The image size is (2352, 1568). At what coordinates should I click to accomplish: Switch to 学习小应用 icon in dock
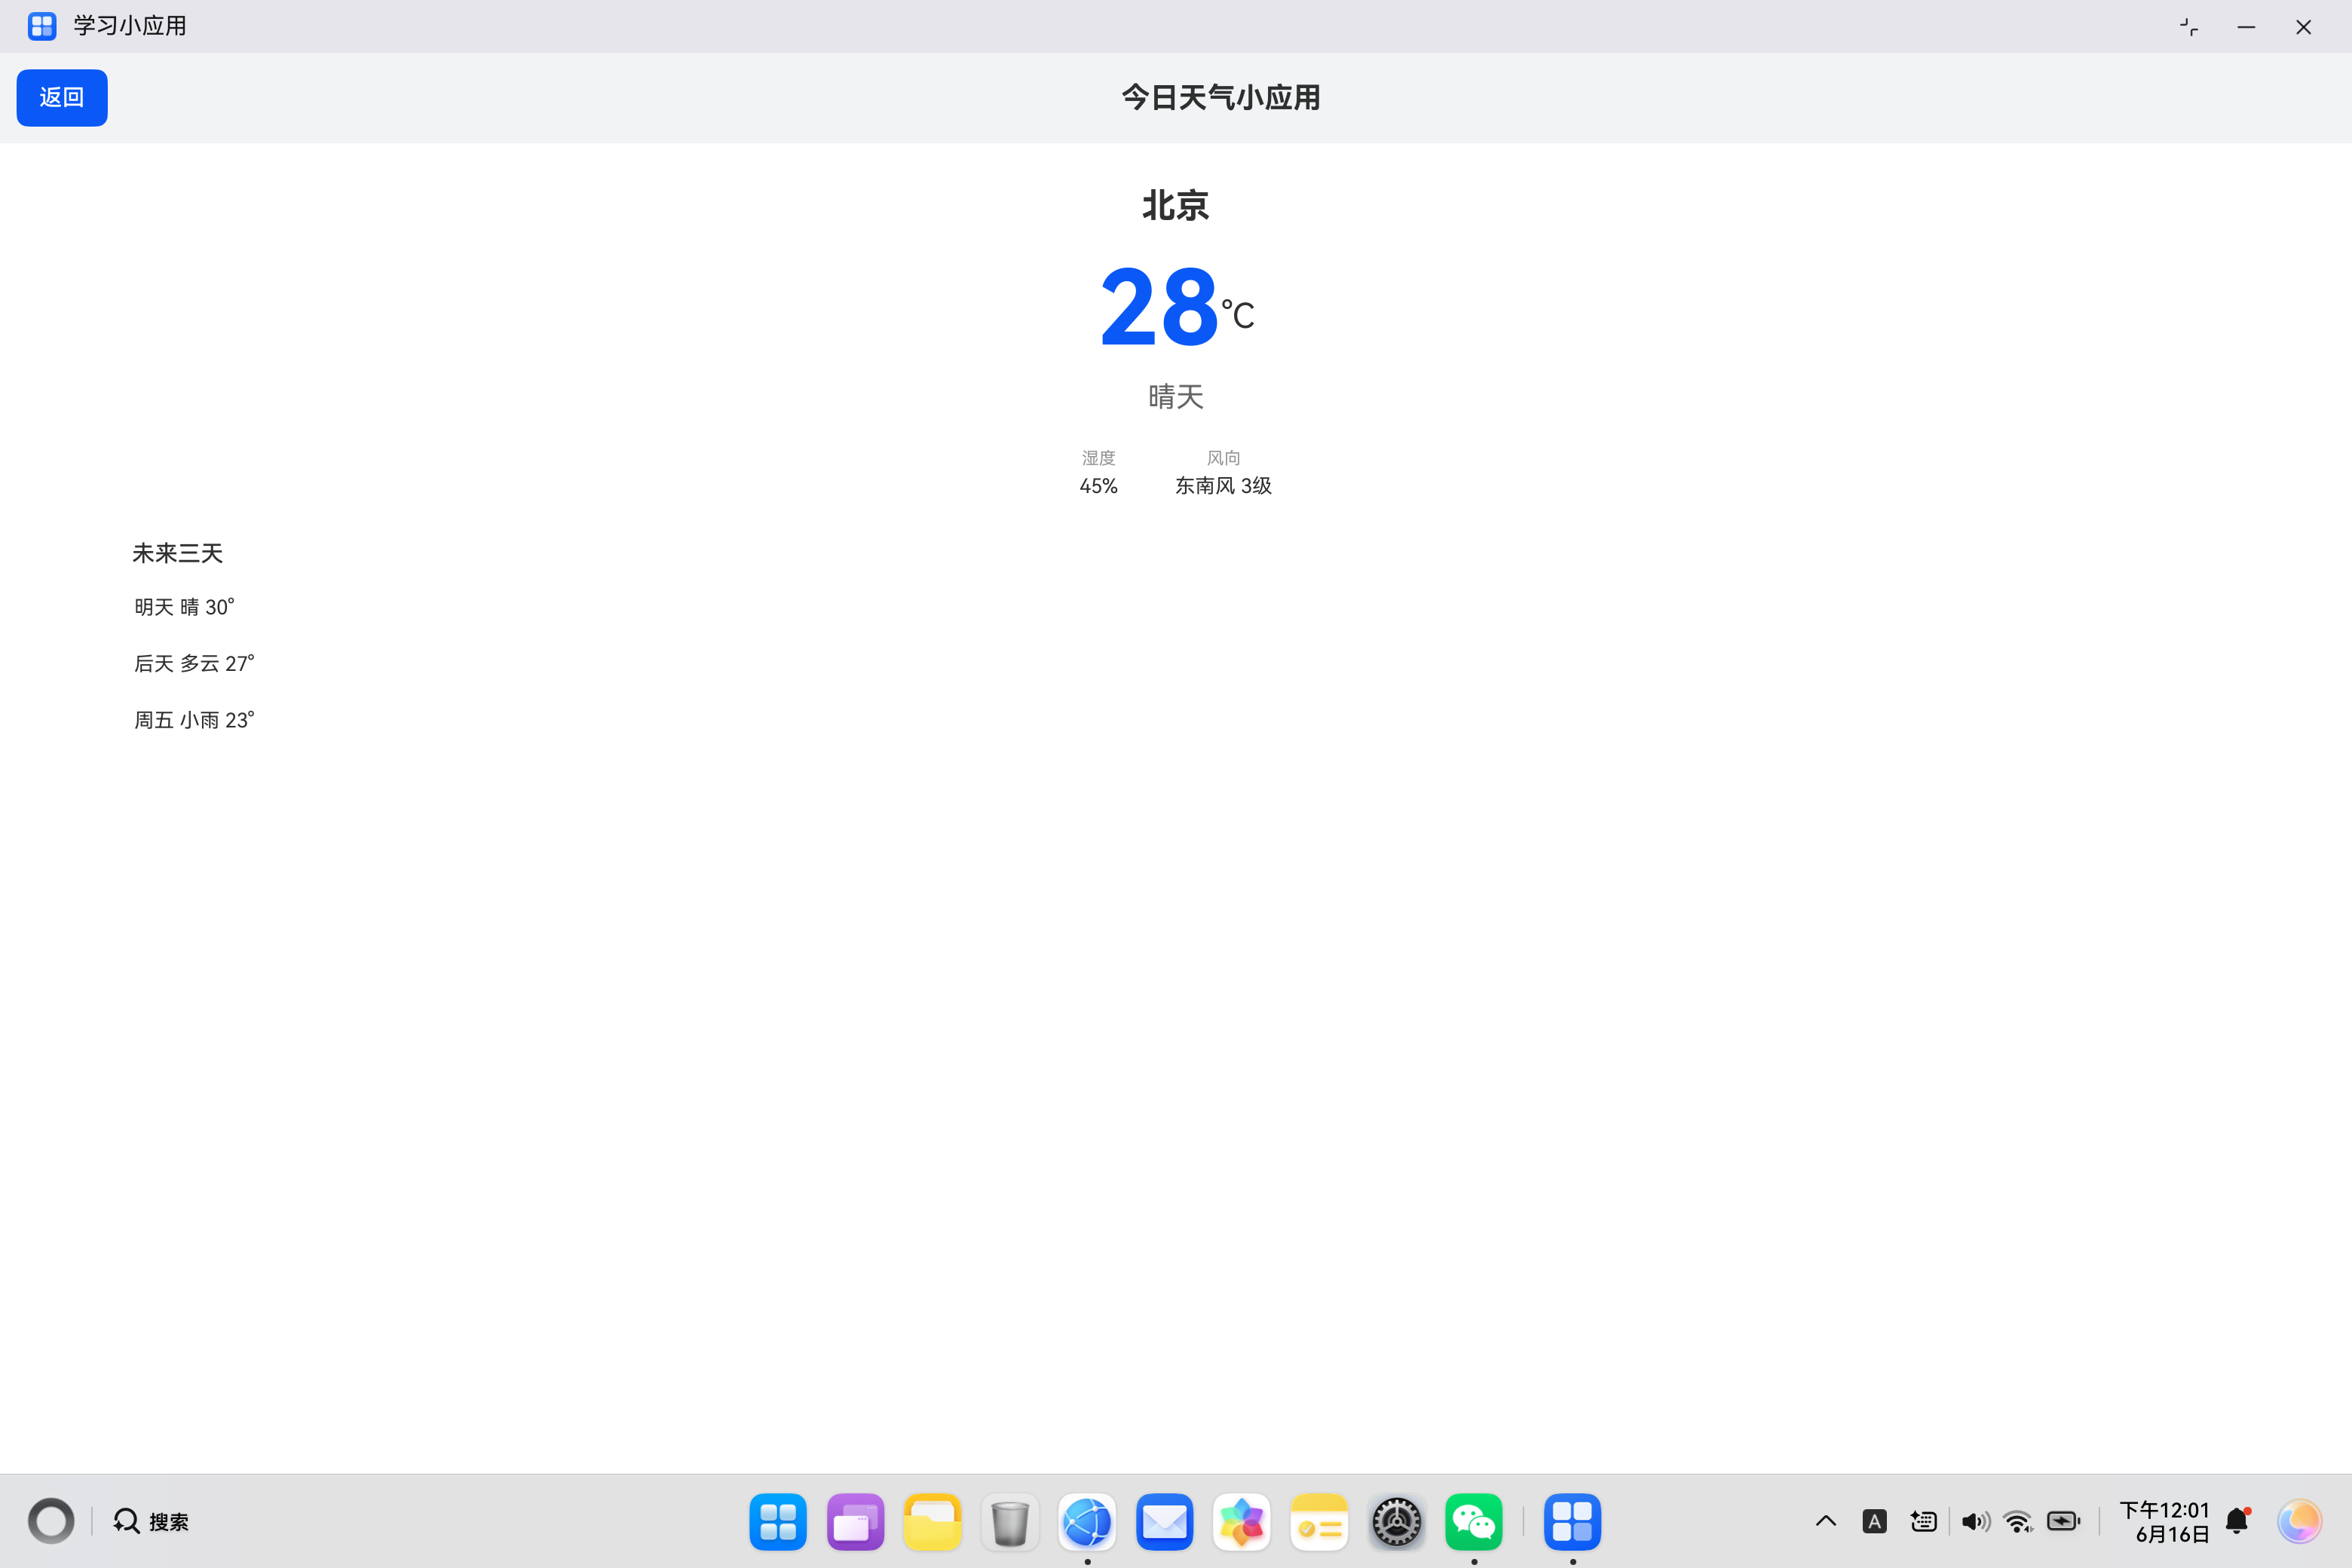[1572, 1521]
